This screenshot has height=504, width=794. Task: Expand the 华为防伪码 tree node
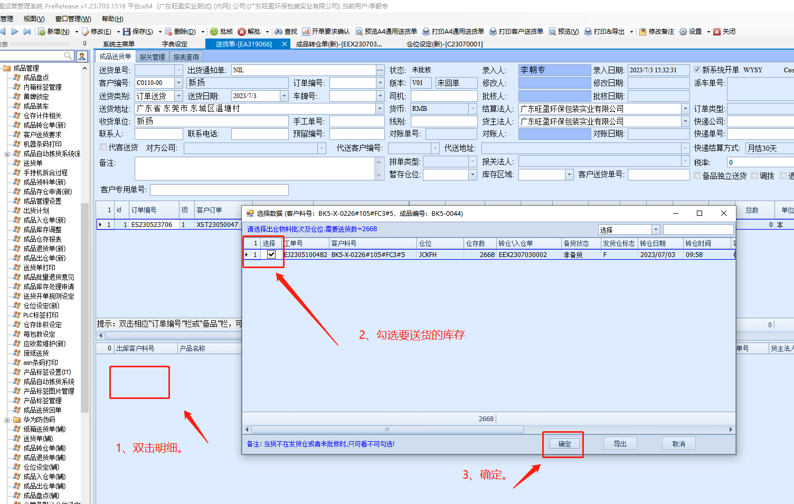pos(7,420)
